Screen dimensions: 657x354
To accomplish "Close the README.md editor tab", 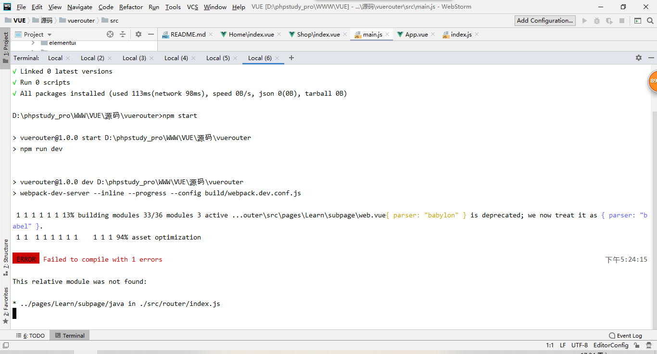I will tap(211, 35).
